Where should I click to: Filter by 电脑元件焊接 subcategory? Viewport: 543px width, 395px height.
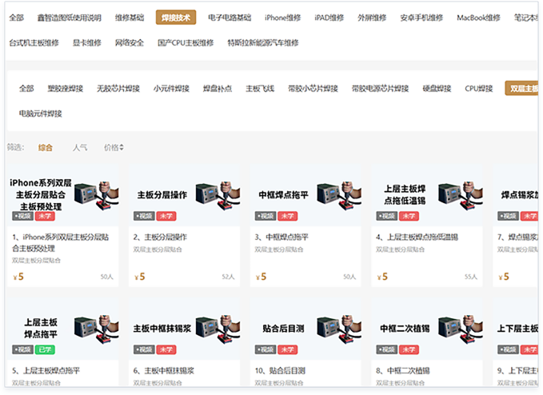(x=41, y=114)
